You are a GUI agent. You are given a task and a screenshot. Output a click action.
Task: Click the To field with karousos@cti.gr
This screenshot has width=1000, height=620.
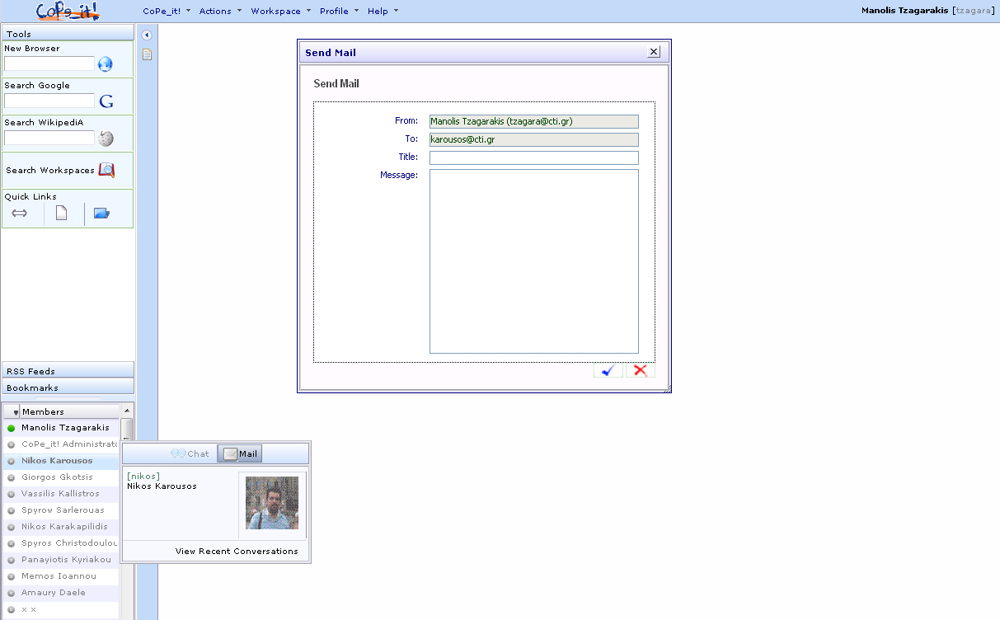coord(534,139)
